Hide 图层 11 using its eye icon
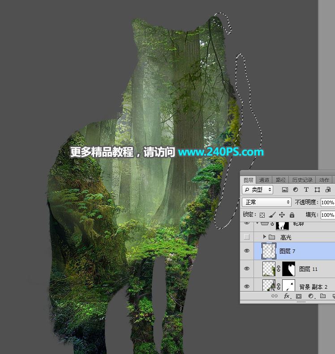 246,269
